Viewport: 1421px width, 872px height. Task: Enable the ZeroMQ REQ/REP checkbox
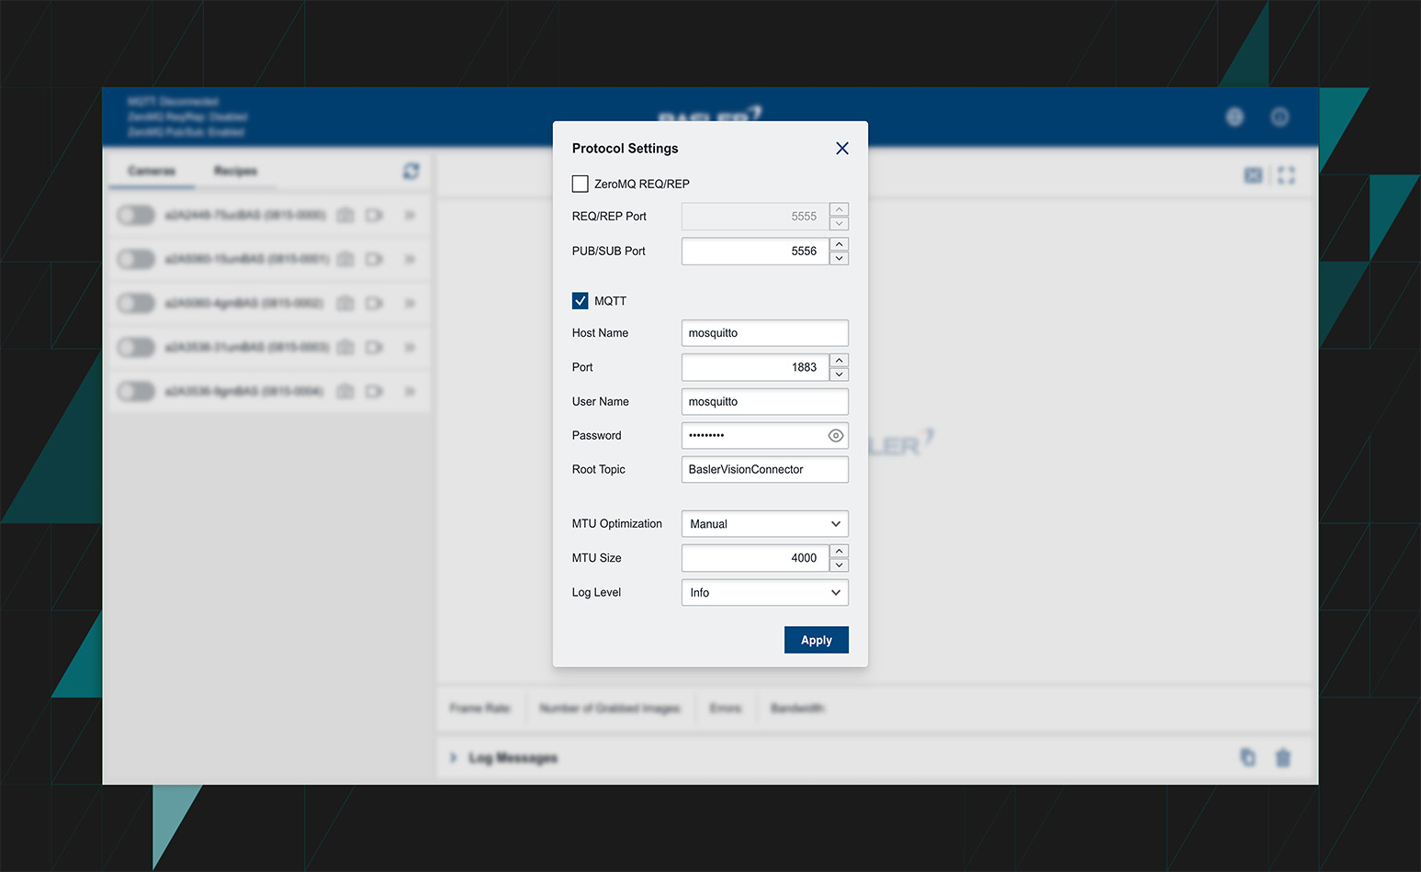581,184
